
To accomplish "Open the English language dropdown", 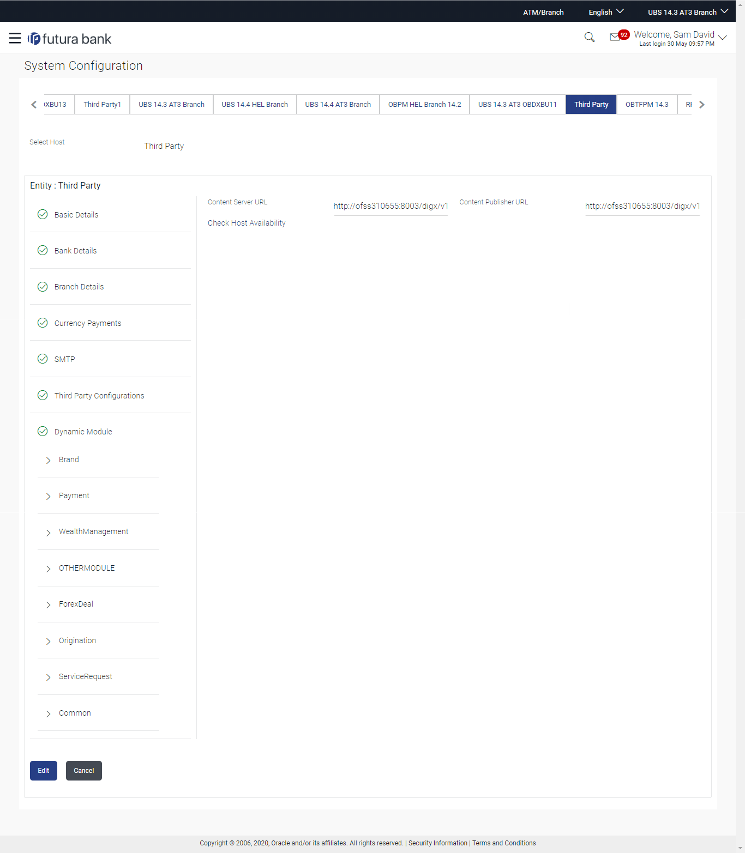I will pyautogui.click(x=606, y=12).
